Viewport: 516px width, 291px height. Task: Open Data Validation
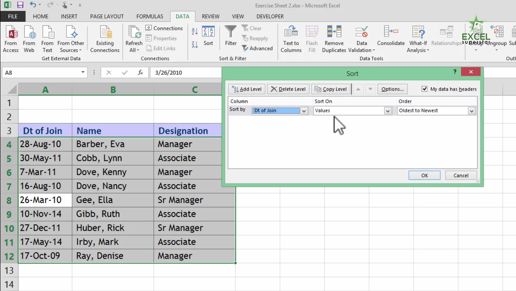362,39
